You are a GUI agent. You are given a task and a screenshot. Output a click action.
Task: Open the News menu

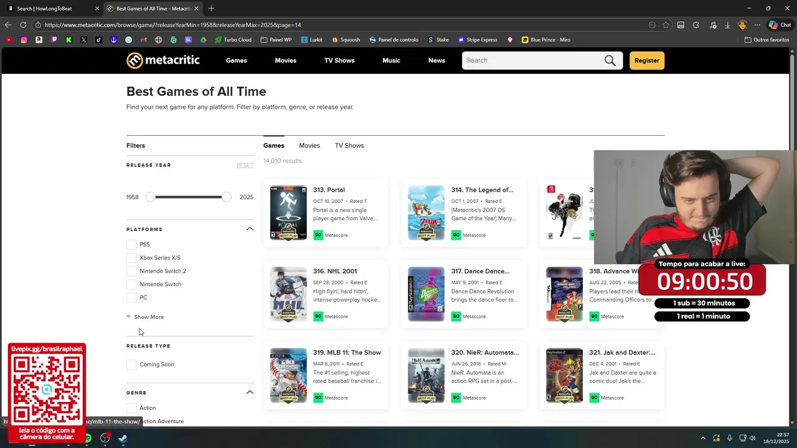[436, 60]
